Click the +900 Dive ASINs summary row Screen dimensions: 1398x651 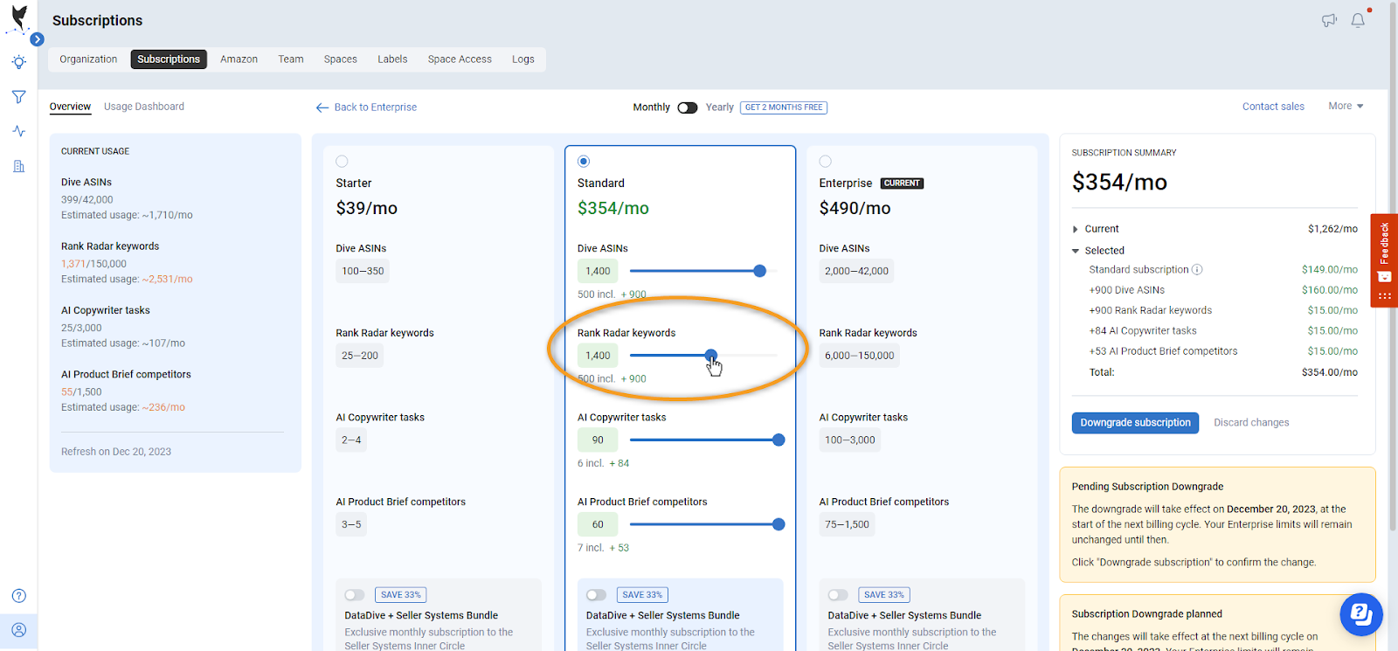(1223, 290)
